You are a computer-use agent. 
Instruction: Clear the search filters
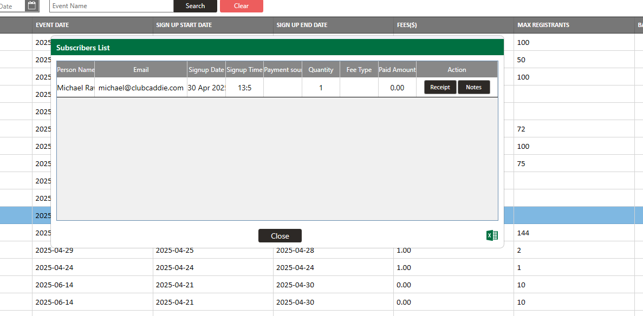coord(241,6)
